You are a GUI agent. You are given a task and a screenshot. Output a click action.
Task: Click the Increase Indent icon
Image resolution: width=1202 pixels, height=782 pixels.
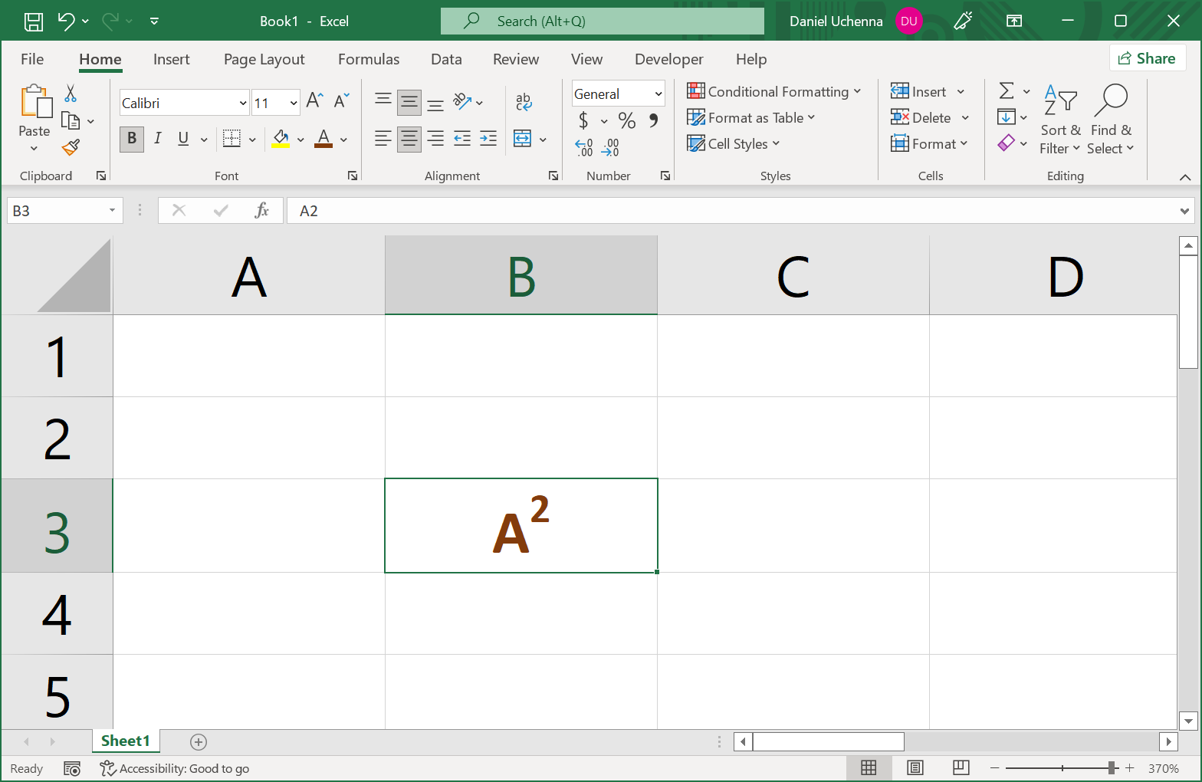pos(488,139)
